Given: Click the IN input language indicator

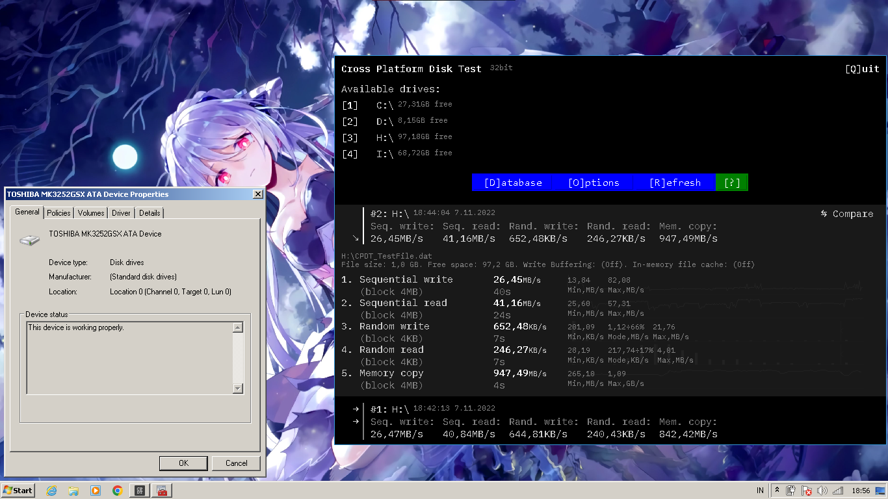Looking at the screenshot, I should pos(760,491).
